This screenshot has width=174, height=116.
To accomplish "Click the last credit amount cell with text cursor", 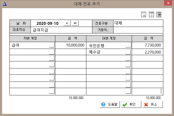I will coord(147,91).
